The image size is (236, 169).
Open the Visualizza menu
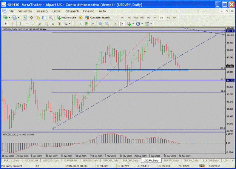[x=25, y=11]
